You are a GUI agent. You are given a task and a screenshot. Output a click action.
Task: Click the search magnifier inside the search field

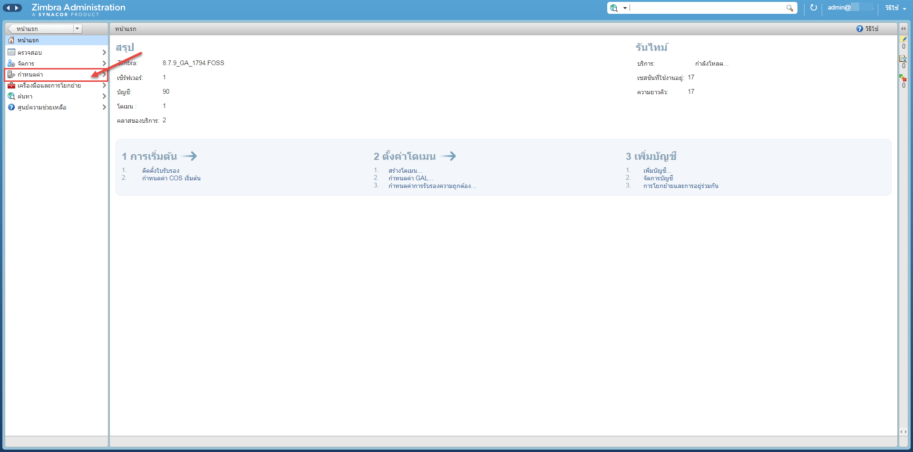[790, 8]
